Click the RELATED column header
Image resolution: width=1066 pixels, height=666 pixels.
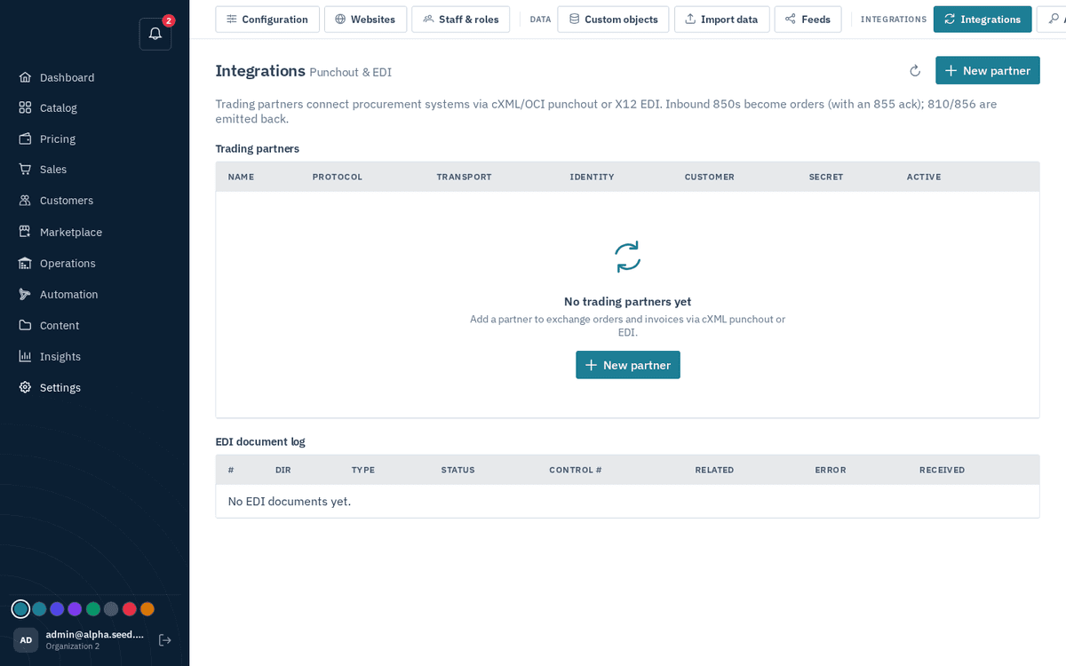[x=714, y=470]
